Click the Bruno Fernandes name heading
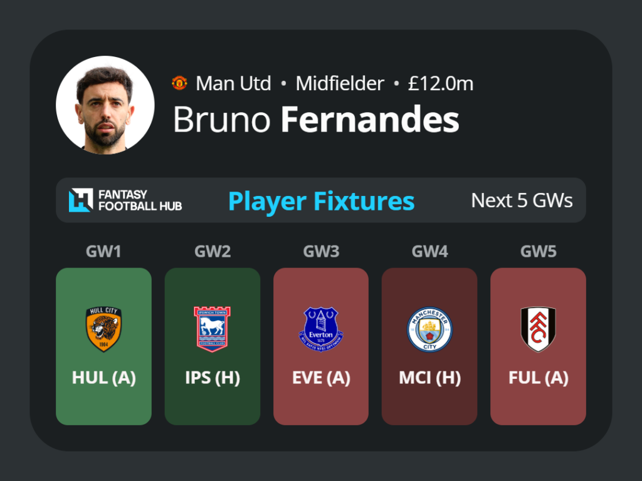Image resolution: width=642 pixels, height=481 pixels. pyautogui.click(x=316, y=119)
